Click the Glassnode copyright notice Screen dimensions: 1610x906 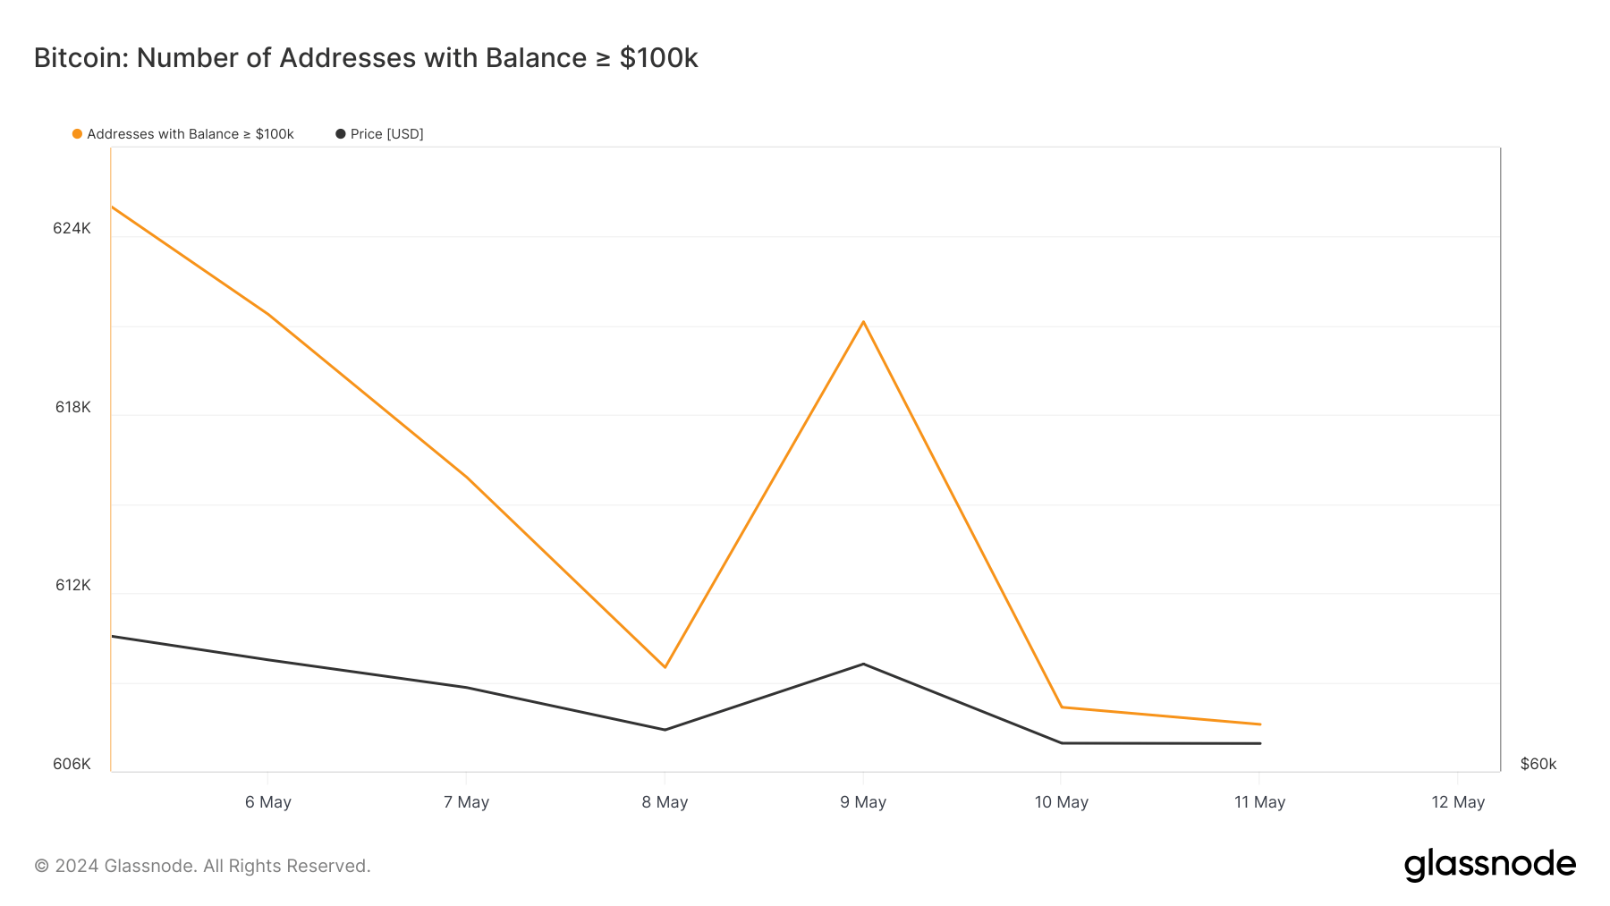click(202, 866)
